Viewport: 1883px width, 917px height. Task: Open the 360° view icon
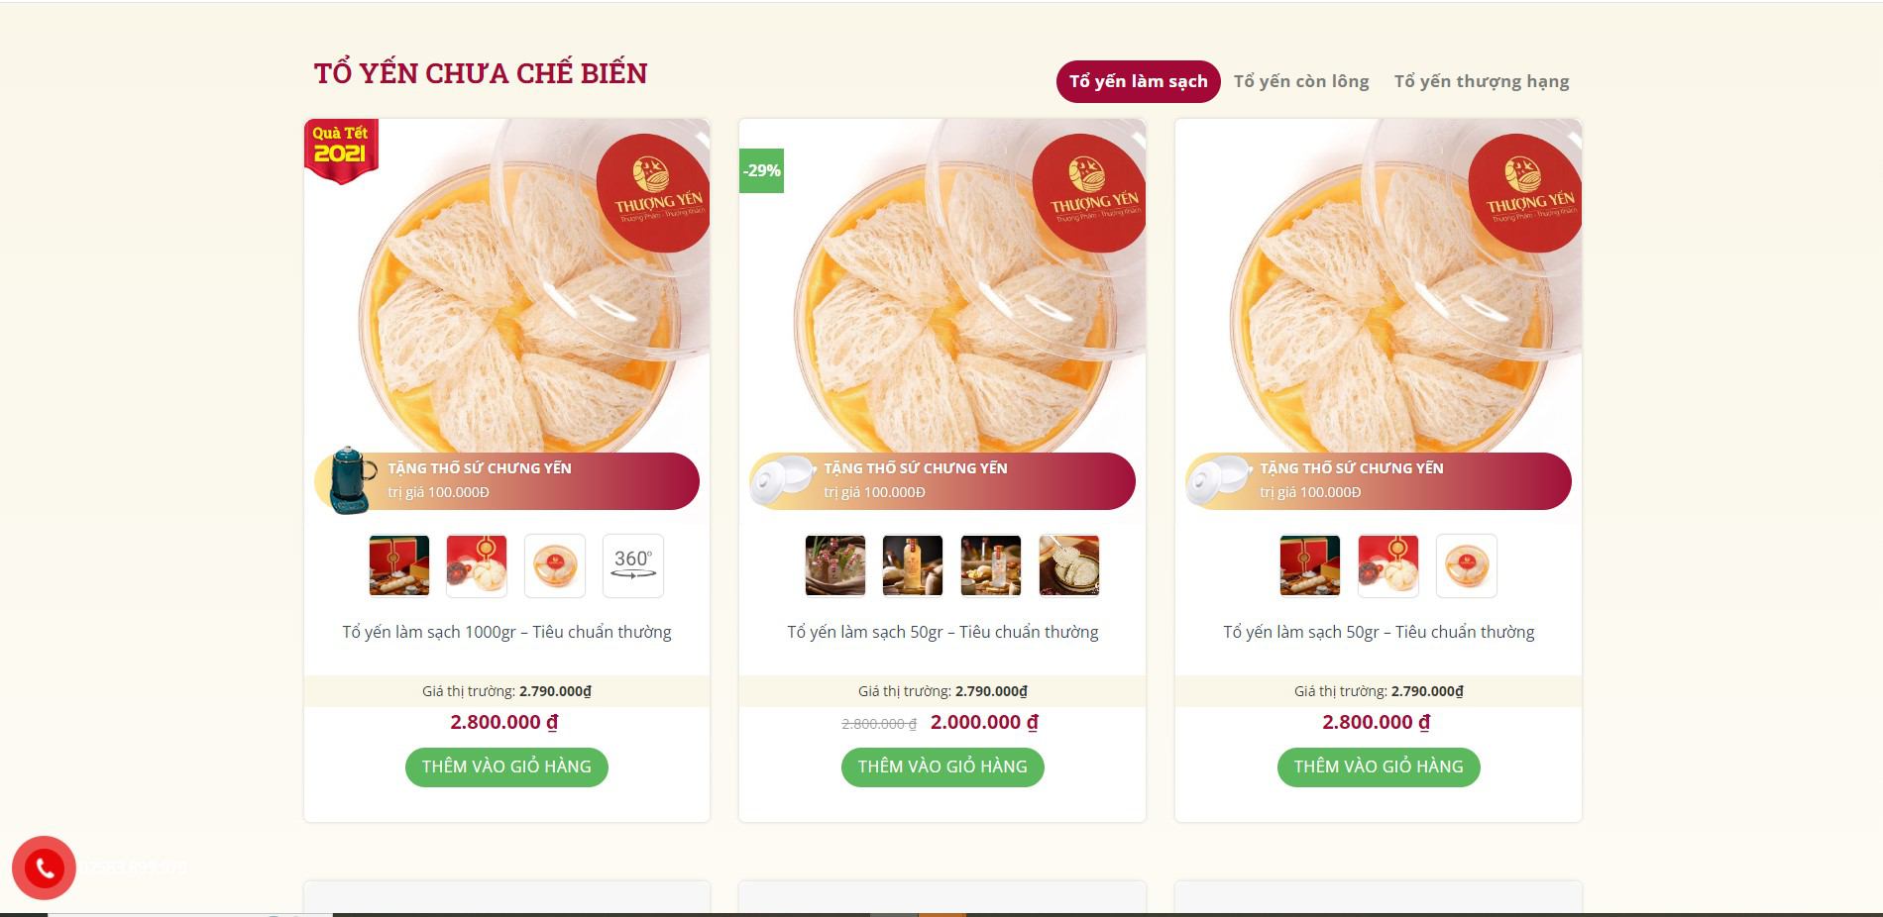633,566
